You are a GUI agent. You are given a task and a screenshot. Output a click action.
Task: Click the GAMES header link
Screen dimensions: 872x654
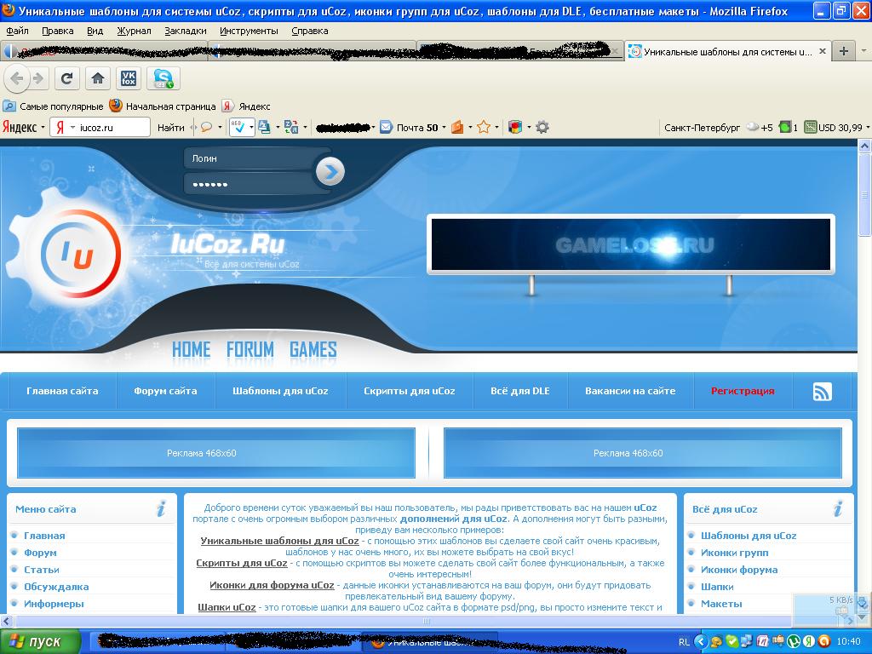point(313,350)
